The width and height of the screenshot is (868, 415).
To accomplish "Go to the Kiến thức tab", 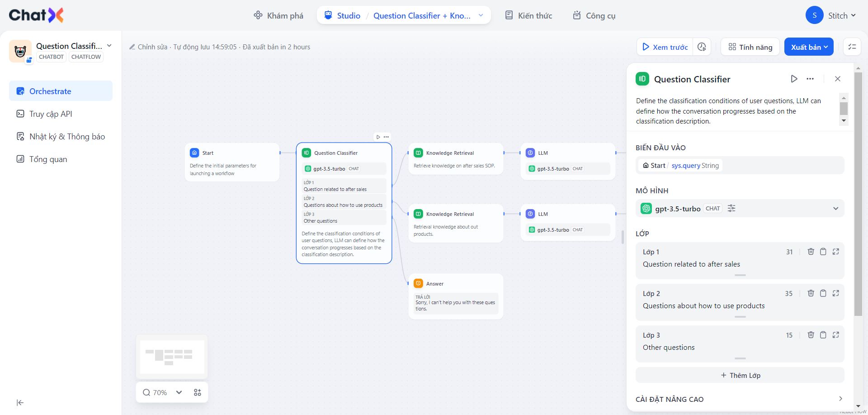I will pos(528,15).
